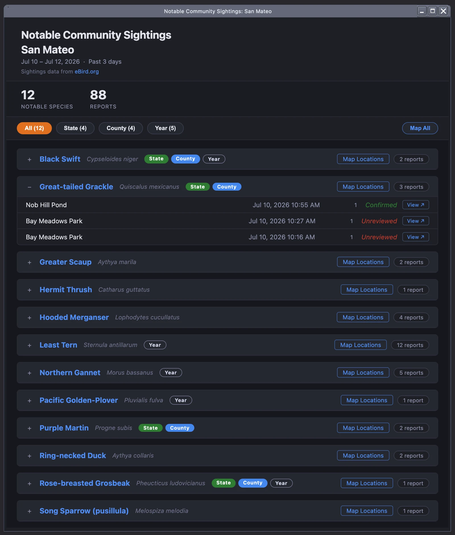The width and height of the screenshot is (455, 535).
Task: Map Locations for Northern Gannet
Action: click(363, 373)
